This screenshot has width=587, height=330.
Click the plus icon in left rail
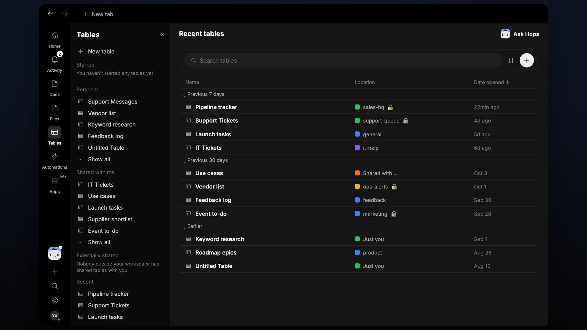coord(55,272)
